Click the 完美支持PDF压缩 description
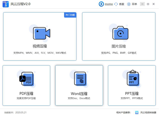This screenshot has height=116, width=159. [x=26, y=98]
